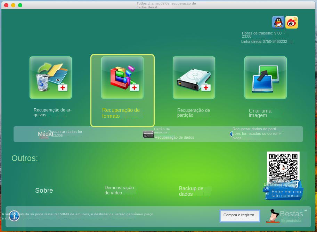Click the Média label

click(46, 134)
